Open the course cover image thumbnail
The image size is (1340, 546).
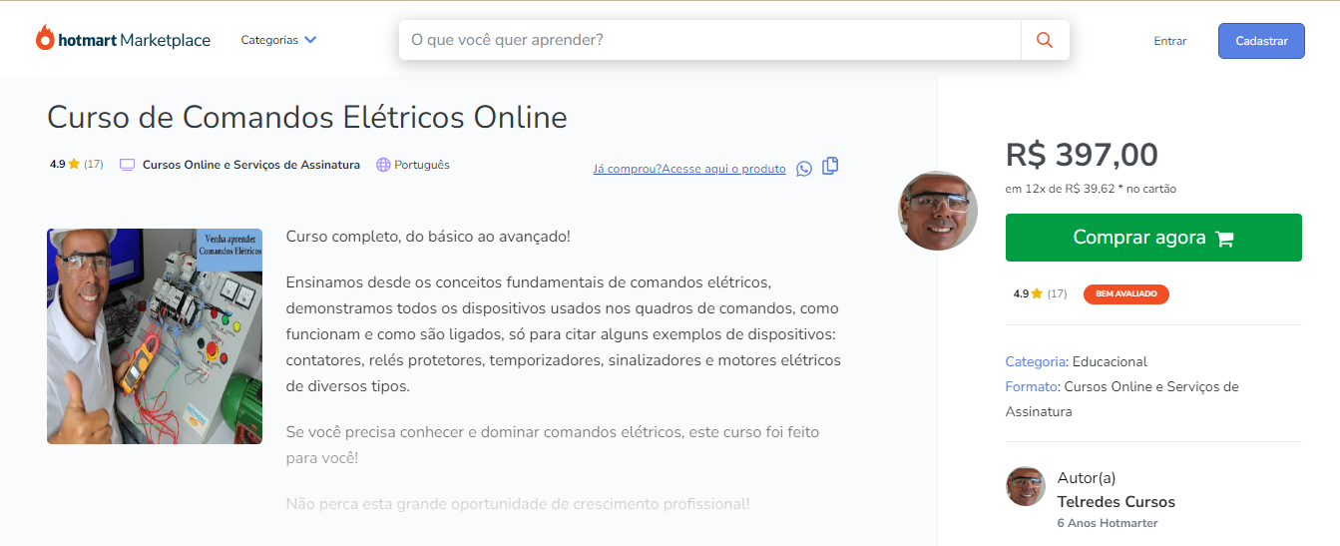click(x=155, y=336)
